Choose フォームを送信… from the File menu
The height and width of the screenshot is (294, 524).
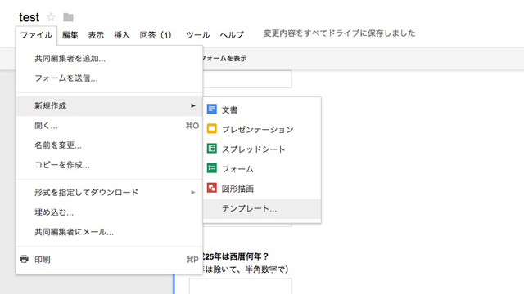pos(109,78)
